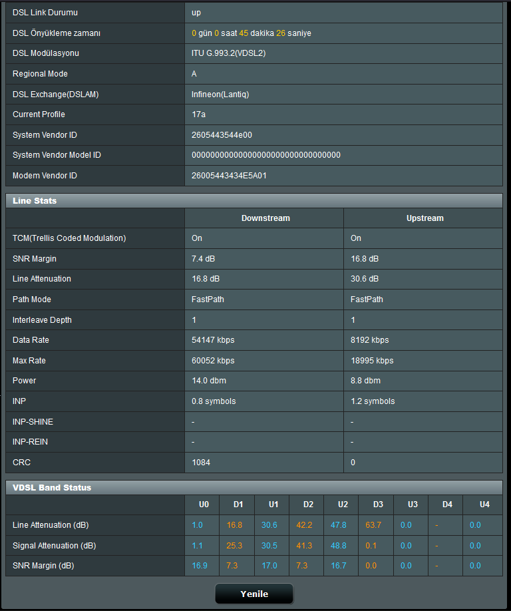Click the downstream Max Rate 60052 kbps
This screenshot has width=511, height=611.
(x=213, y=361)
